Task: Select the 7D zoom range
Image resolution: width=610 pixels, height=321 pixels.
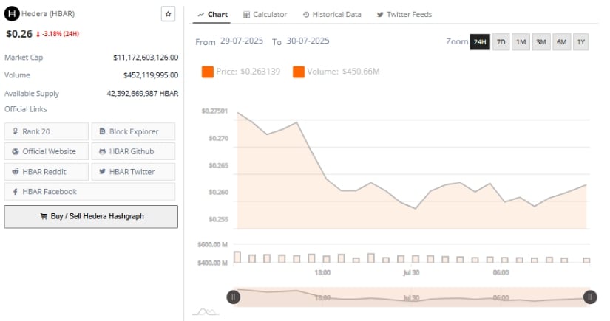Action: click(x=501, y=42)
